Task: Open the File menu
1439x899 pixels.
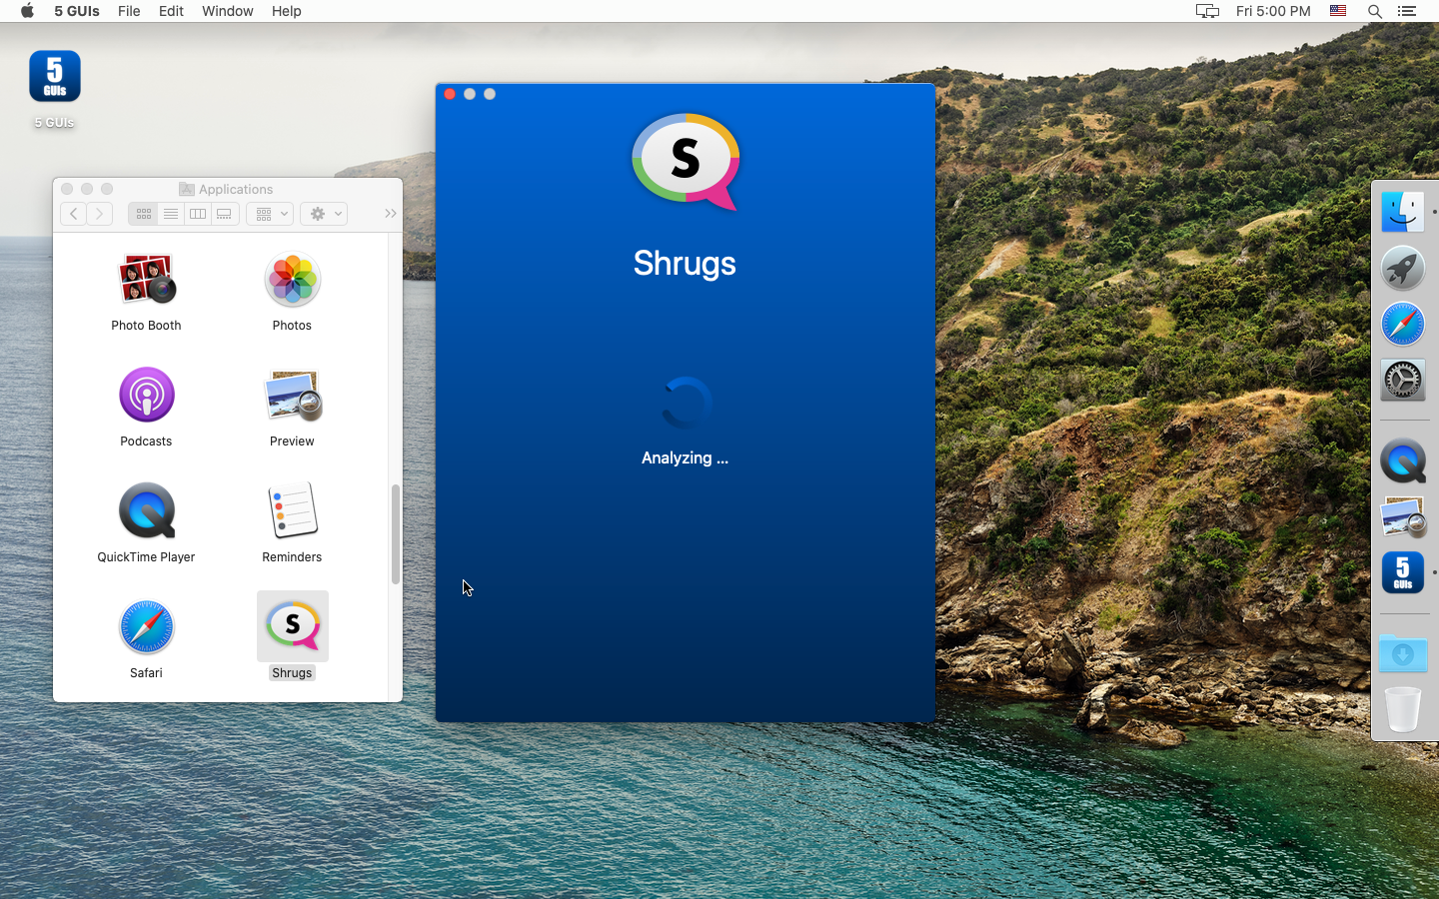Action: click(129, 11)
